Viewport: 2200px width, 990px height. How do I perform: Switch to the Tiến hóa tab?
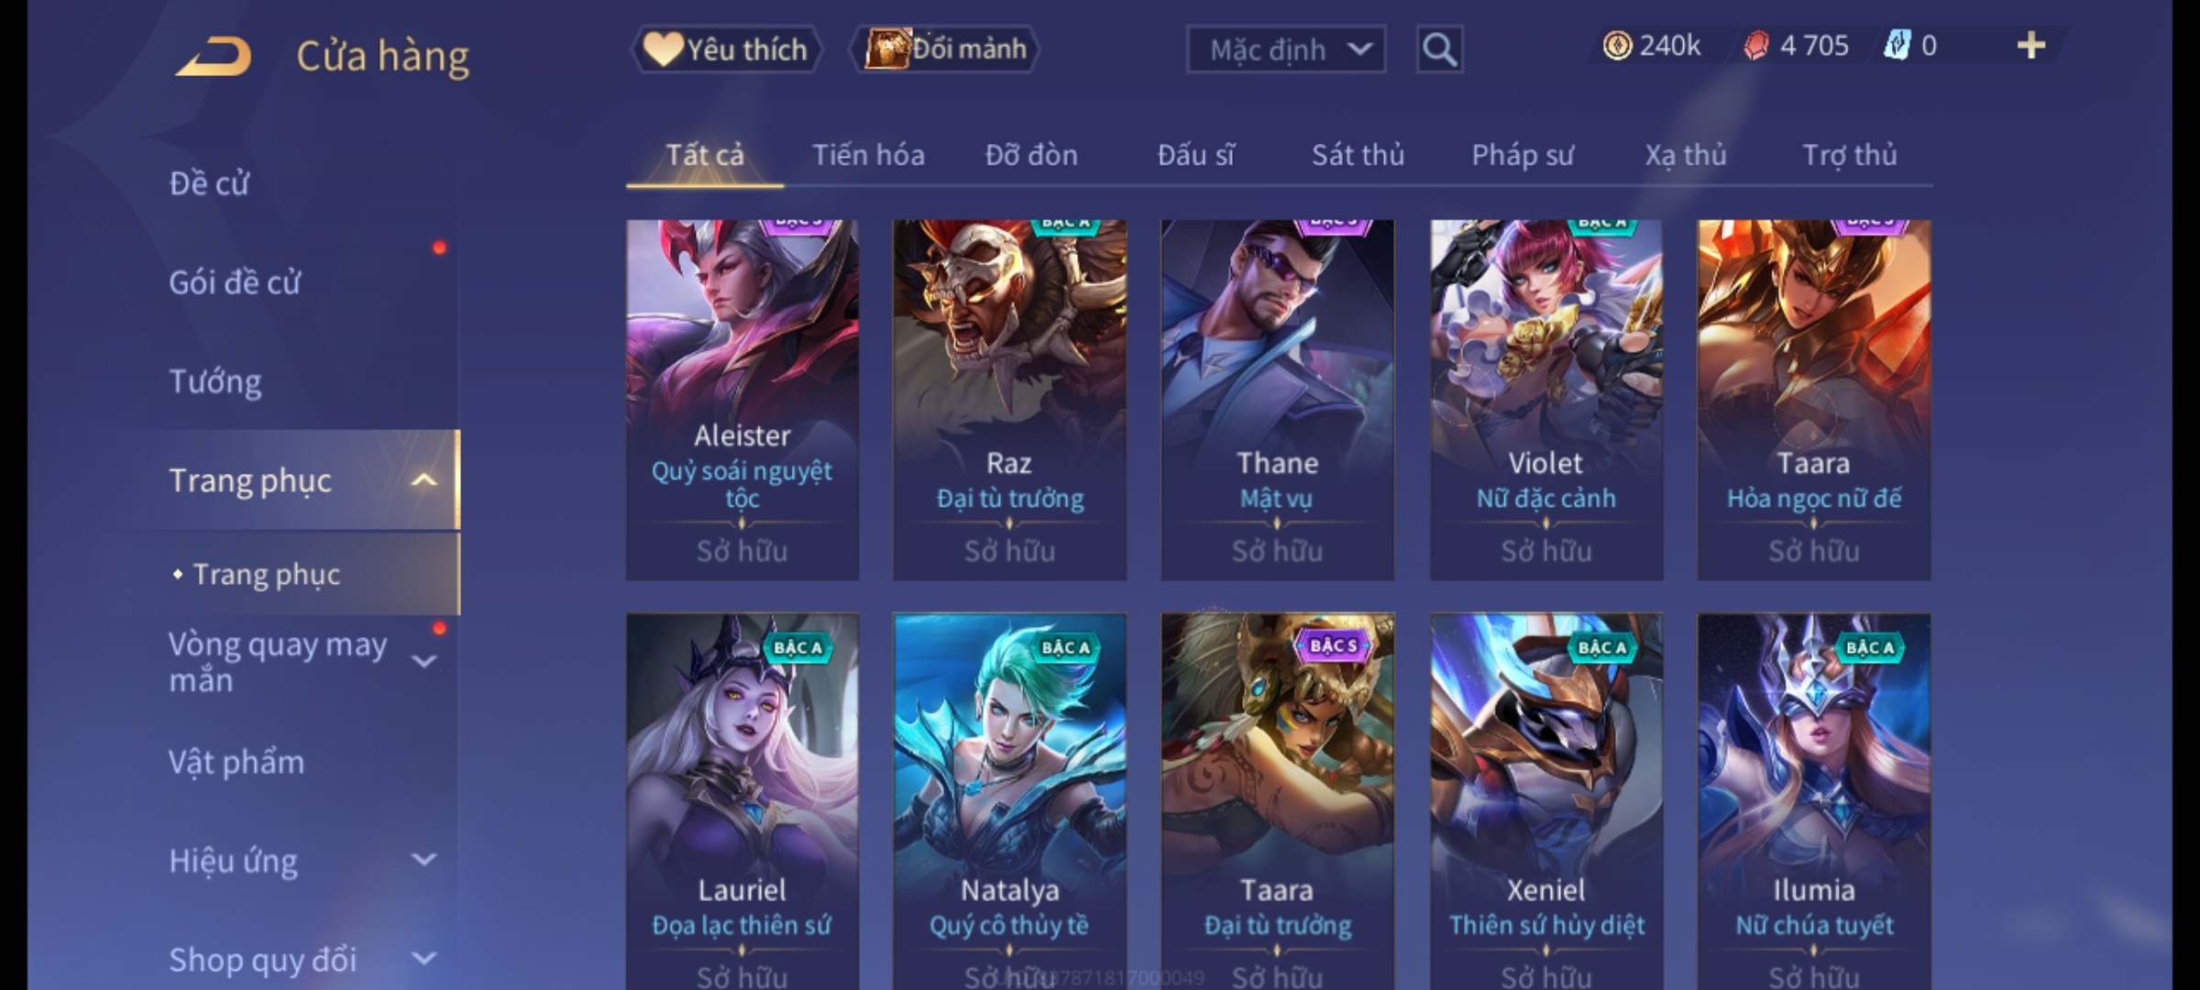(x=868, y=155)
